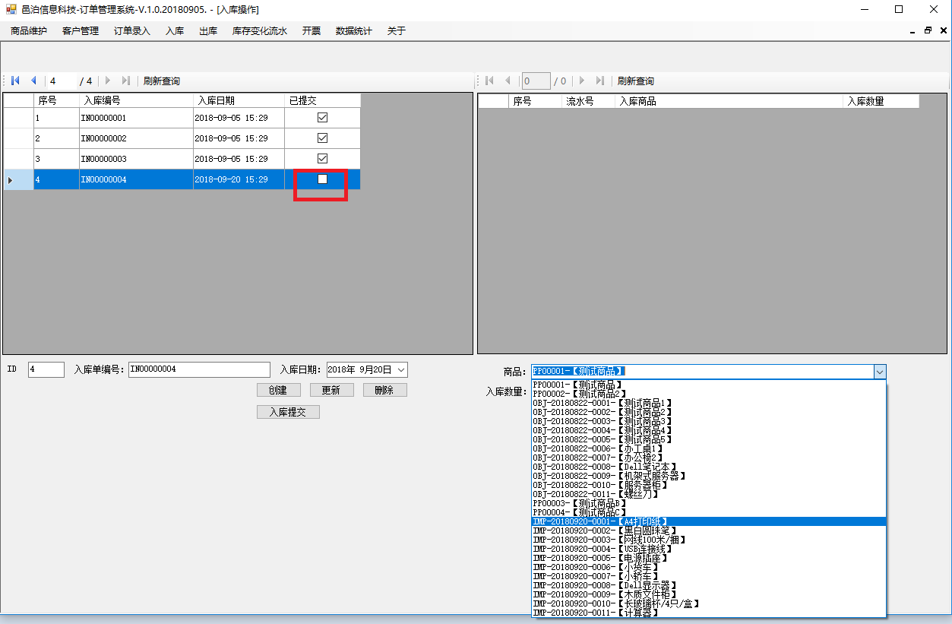This screenshot has height=624, width=952.
Task: Select cell IN00000001 in the left grid
Action: pyautogui.click(x=136, y=118)
